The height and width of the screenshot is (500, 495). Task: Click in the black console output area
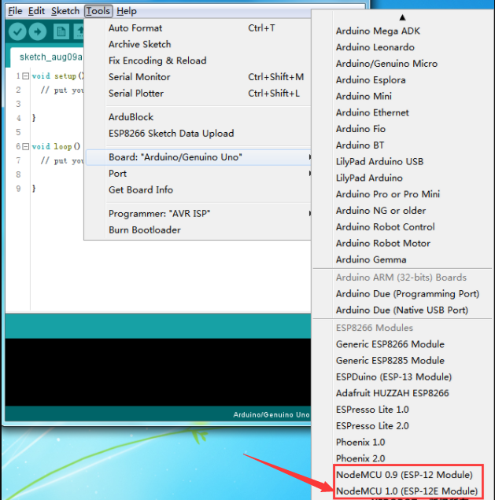(x=158, y=372)
